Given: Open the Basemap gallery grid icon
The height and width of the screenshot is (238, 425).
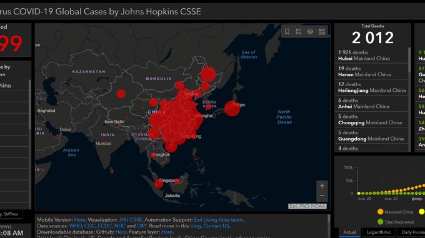Looking at the screenshot, I should click(x=322, y=31).
